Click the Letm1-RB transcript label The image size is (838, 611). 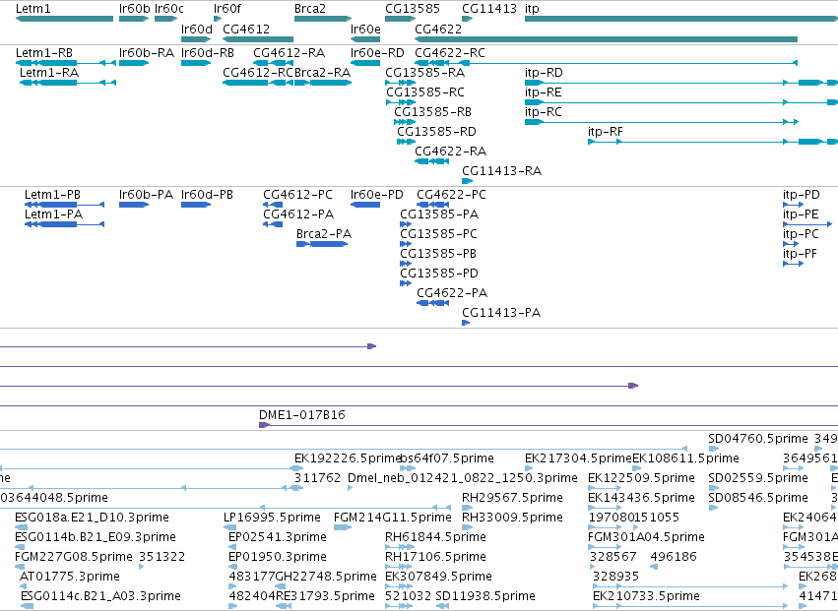(44, 53)
